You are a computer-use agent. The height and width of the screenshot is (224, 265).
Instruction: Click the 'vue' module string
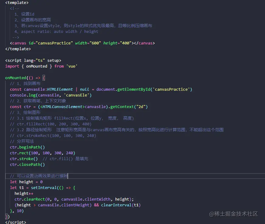(72, 66)
